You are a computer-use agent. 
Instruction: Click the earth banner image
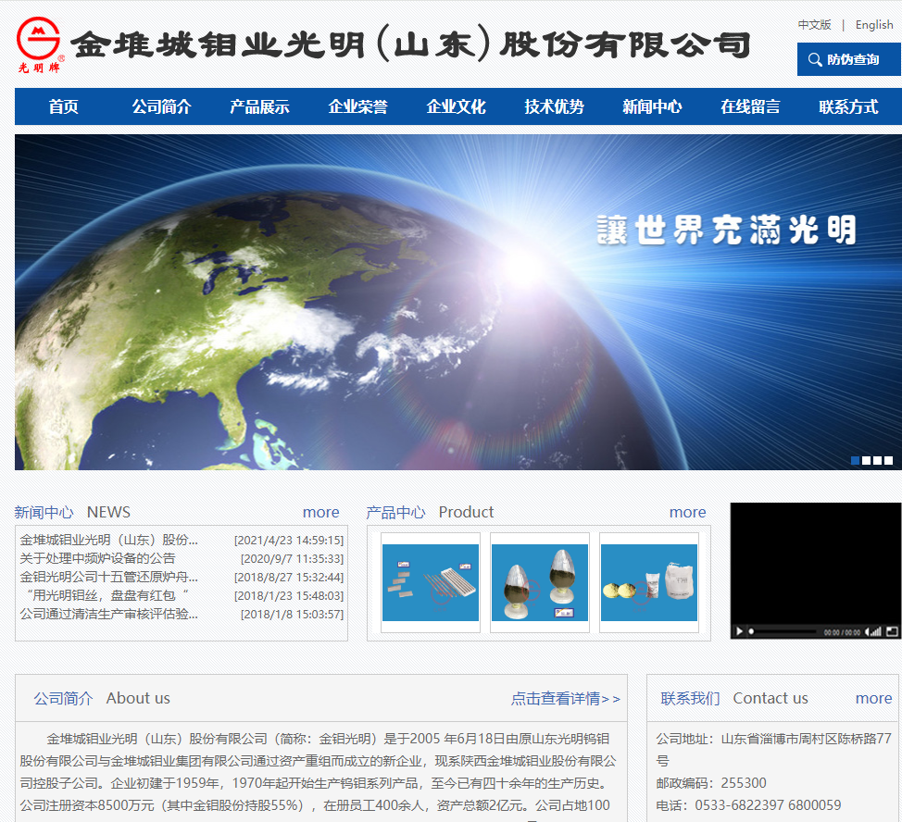(457, 302)
